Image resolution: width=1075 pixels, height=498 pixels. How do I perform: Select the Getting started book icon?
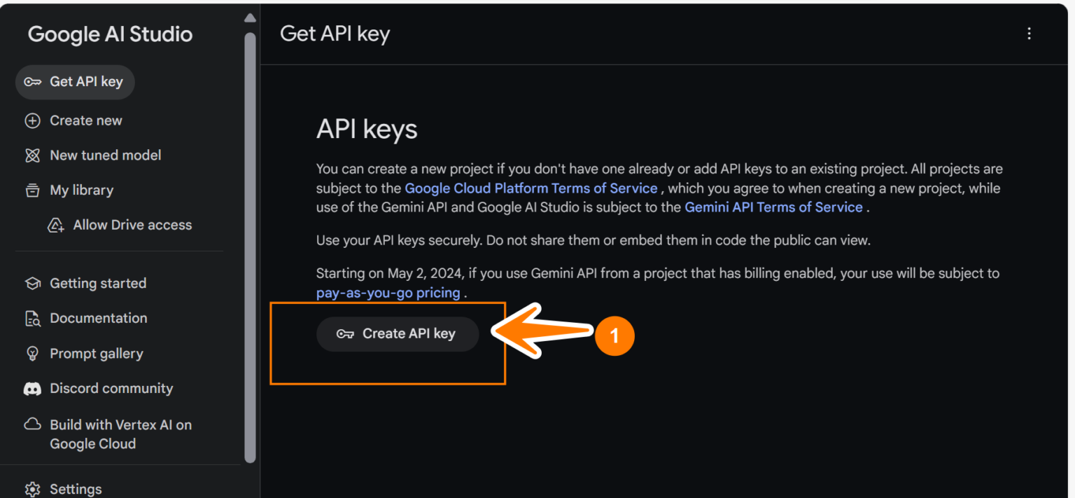coord(33,283)
